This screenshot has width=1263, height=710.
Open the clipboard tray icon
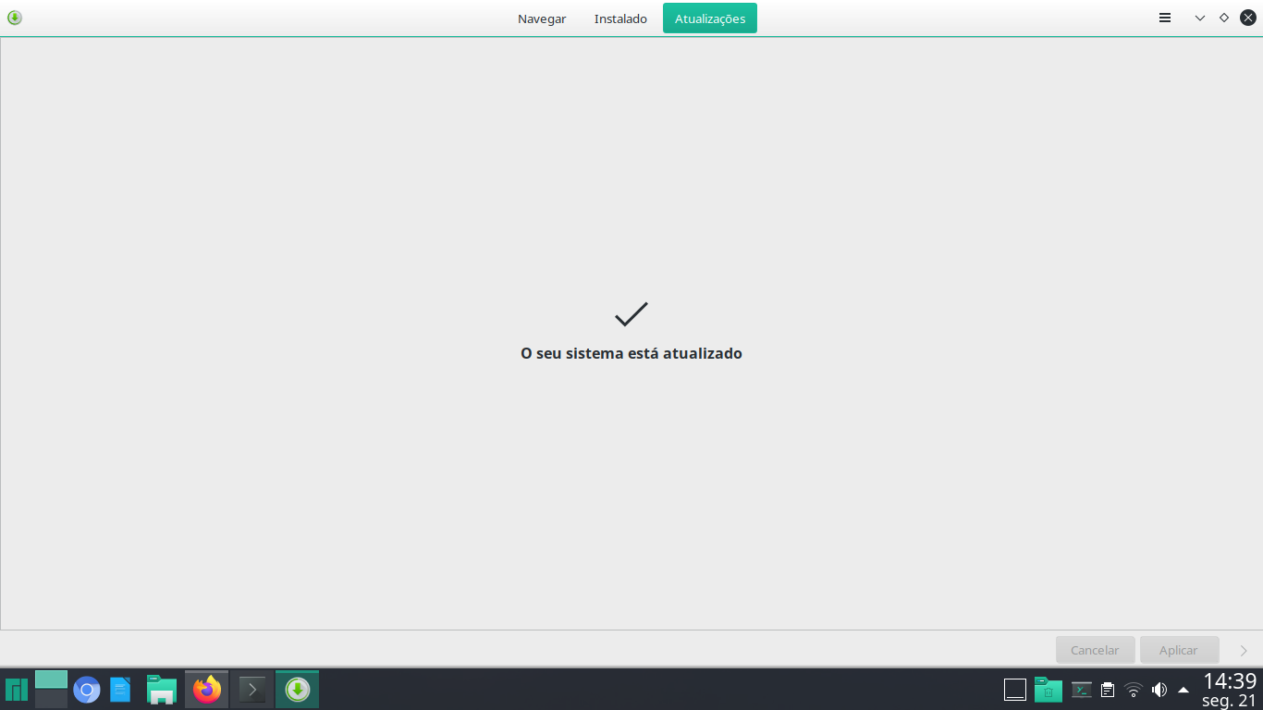coord(1108,690)
